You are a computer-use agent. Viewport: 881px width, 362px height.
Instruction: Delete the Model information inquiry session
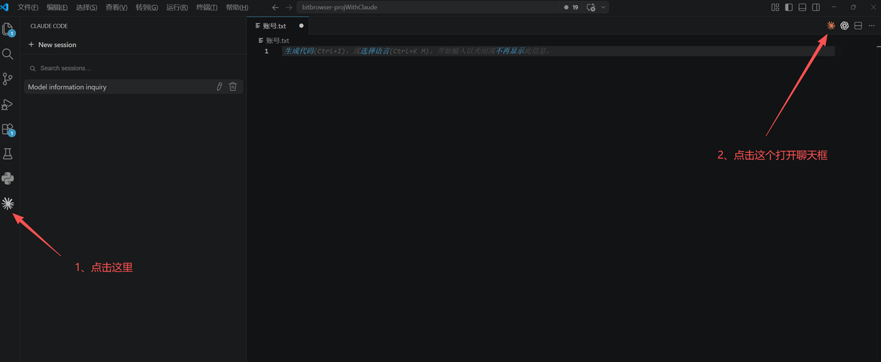(233, 87)
